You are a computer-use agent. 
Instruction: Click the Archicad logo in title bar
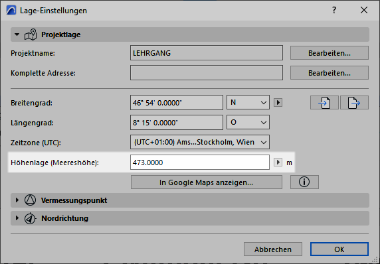pos(11,11)
